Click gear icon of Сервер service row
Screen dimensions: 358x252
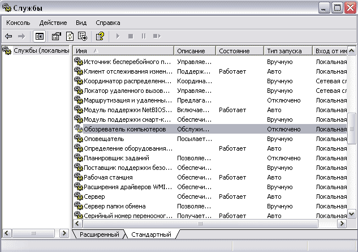tap(78, 196)
